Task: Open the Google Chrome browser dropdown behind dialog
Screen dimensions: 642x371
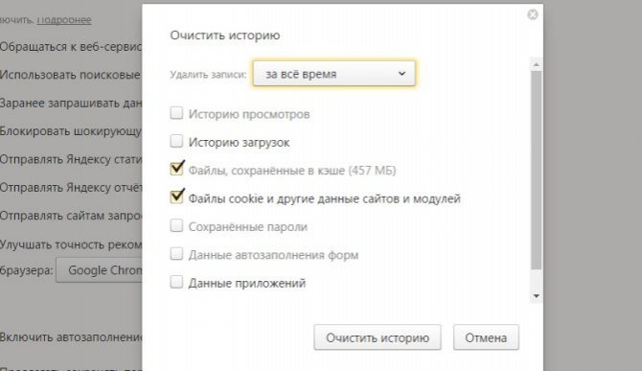Action: [x=99, y=270]
